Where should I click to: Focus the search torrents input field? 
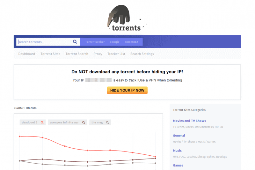tap(44, 42)
